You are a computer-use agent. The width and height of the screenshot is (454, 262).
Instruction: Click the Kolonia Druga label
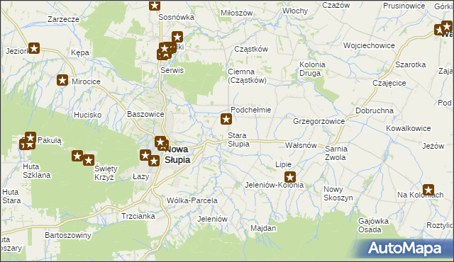tap(312, 69)
